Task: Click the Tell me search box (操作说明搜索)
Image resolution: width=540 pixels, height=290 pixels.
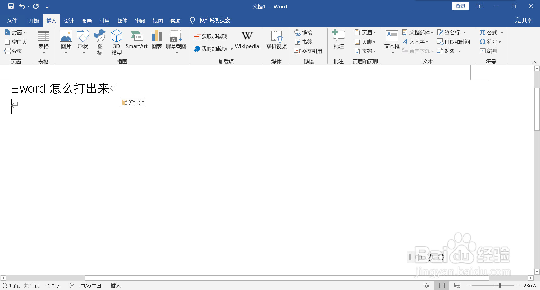Action: pyautogui.click(x=215, y=20)
